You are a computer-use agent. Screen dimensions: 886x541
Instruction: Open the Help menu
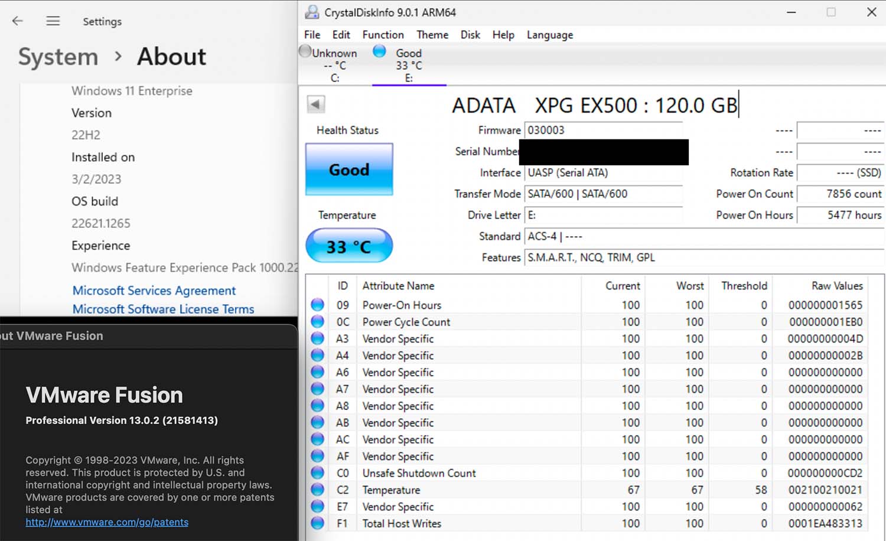coord(503,35)
